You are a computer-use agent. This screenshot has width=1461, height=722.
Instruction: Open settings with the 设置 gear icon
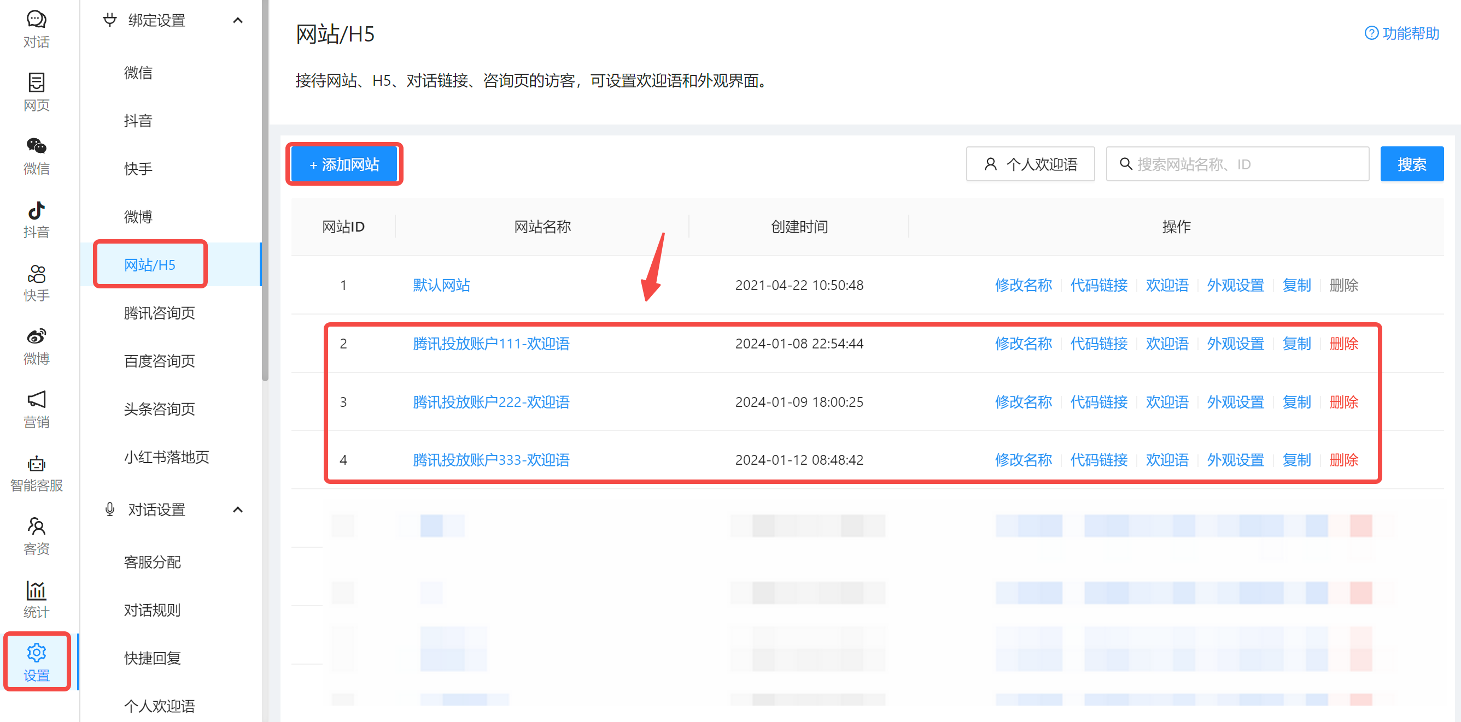[36, 661]
